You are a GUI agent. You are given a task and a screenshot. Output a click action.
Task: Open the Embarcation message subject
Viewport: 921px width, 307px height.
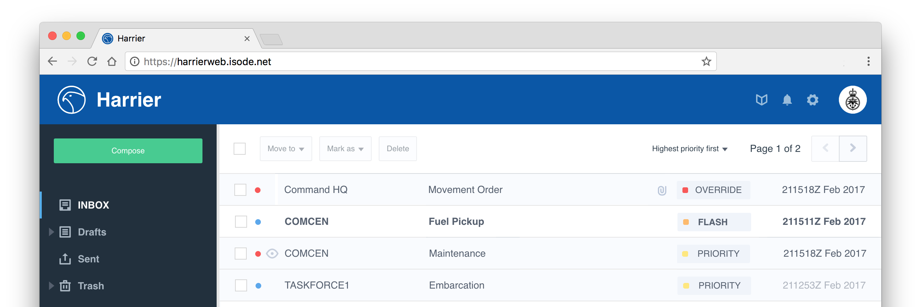pyautogui.click(x=457, y=285)
